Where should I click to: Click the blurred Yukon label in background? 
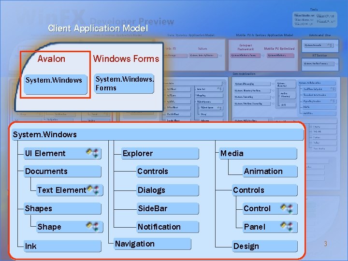point(203,49)
